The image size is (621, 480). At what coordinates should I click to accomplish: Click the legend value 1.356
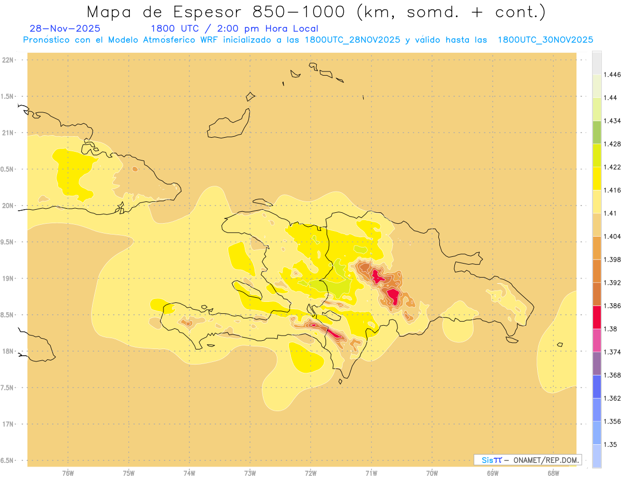click(613, 421)
